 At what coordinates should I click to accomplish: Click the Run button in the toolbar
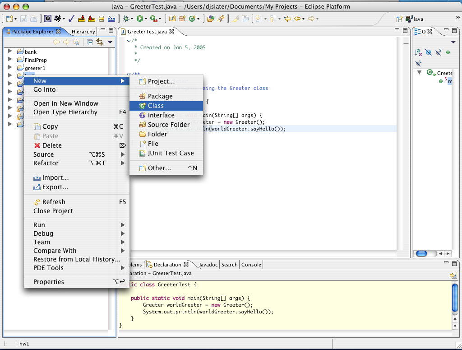[140, 19]
